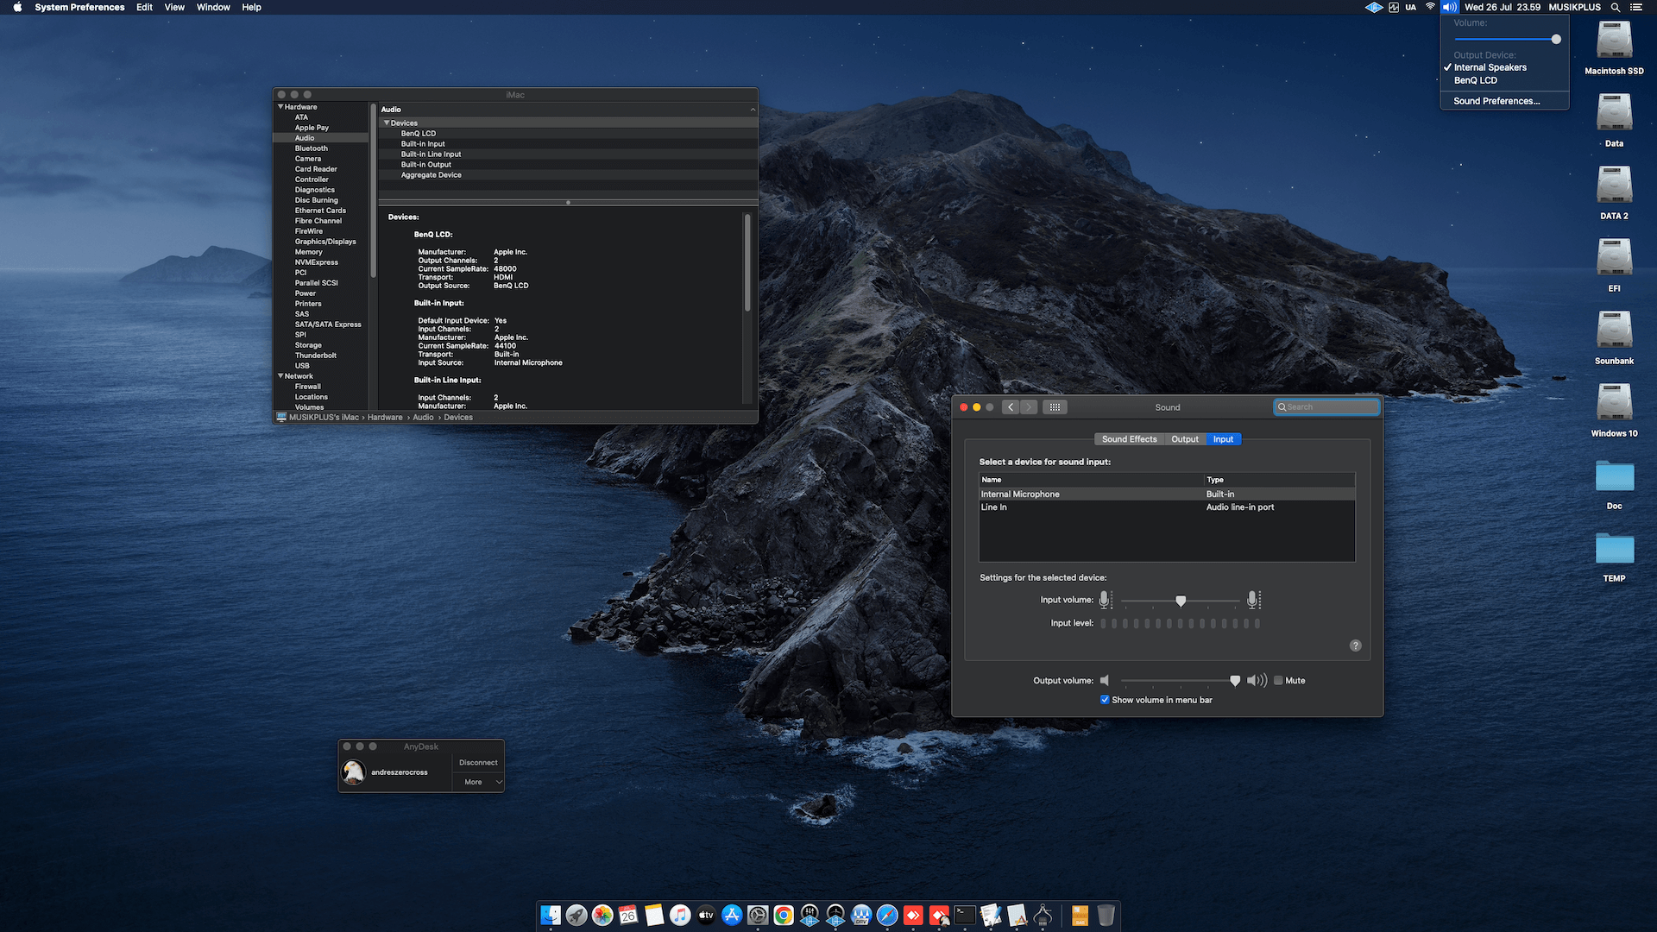Launch Google Chrome from the dock

pos(784,915)
